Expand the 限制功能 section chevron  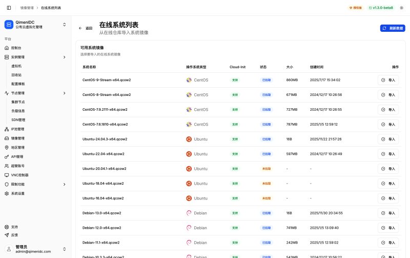tap(65, 185)
